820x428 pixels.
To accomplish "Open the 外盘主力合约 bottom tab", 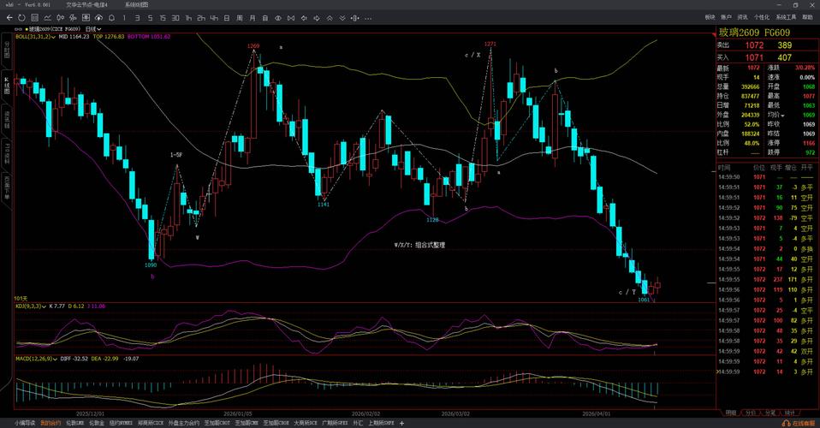I will point(183,423).
